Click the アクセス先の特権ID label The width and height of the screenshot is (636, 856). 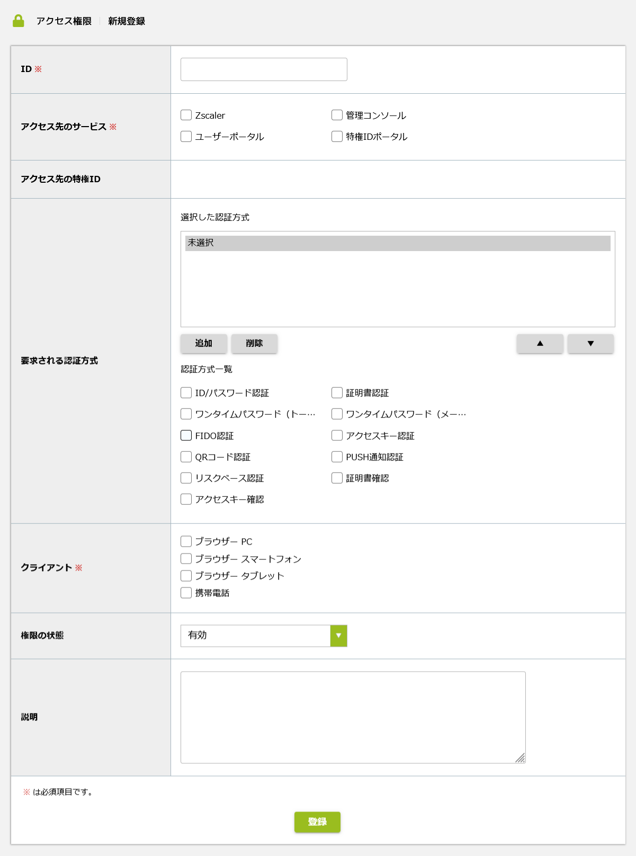(61, 179)
